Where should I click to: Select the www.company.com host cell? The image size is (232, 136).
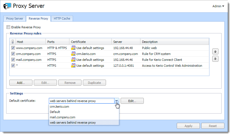(29, 48)
